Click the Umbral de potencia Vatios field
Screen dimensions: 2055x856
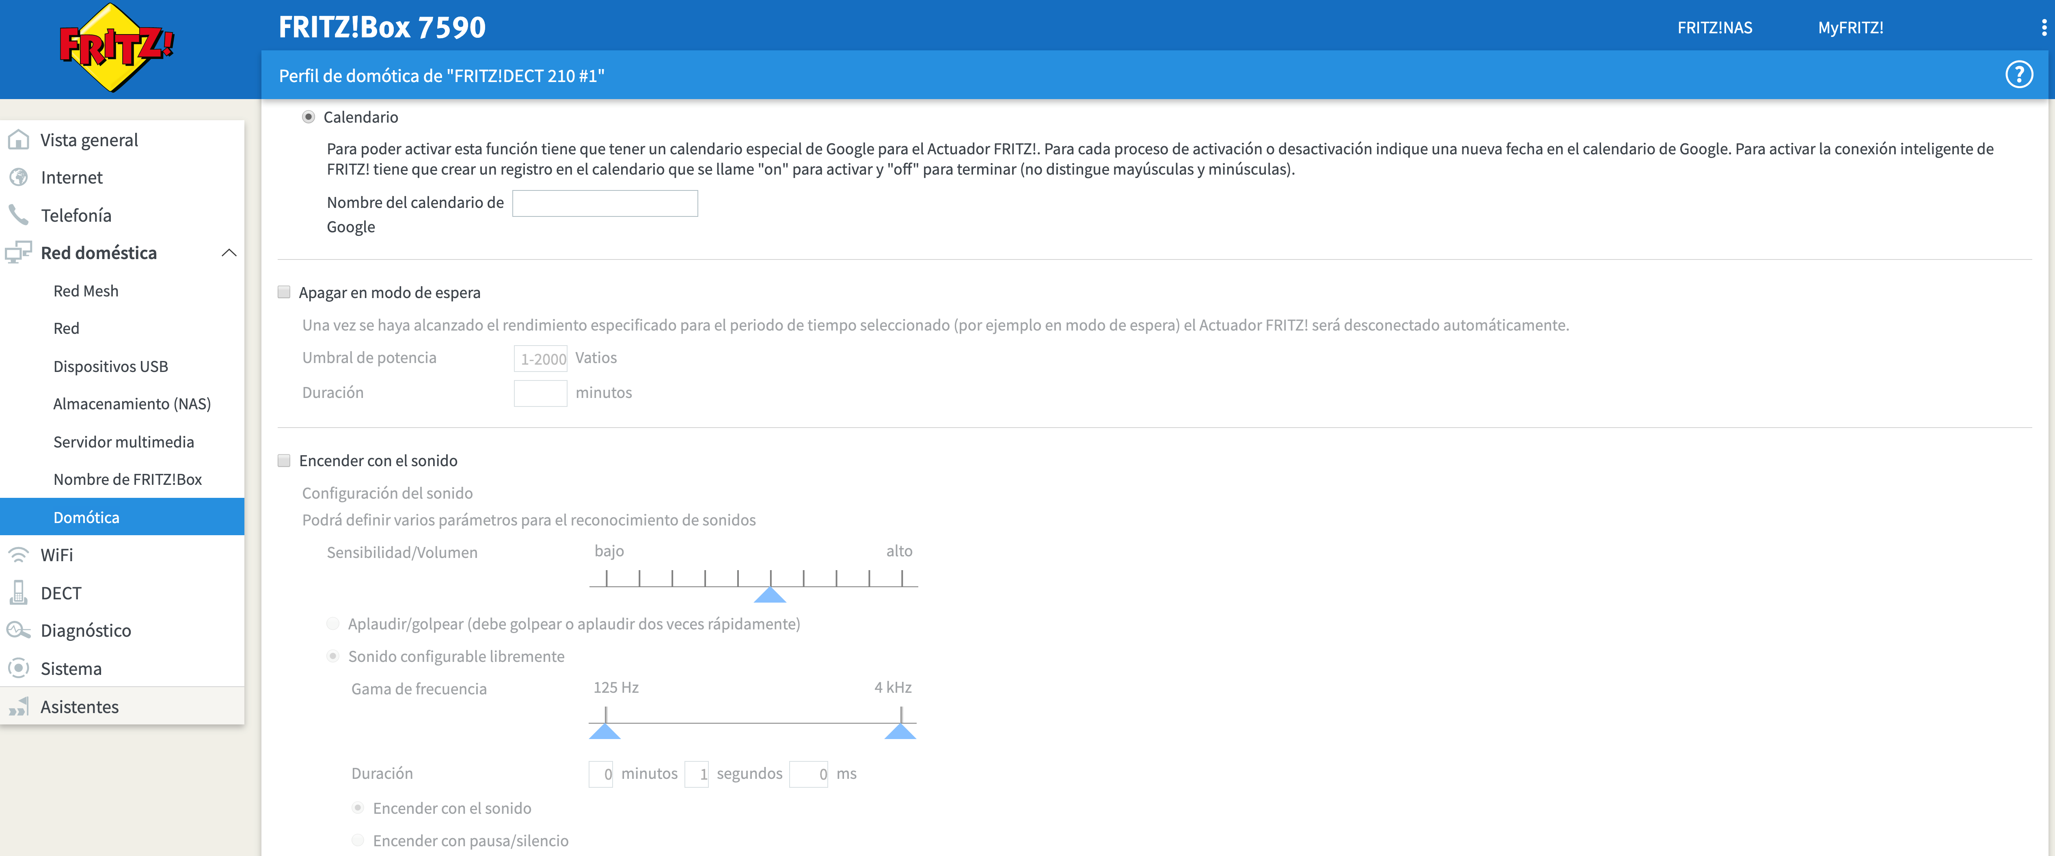pos(540,358)
